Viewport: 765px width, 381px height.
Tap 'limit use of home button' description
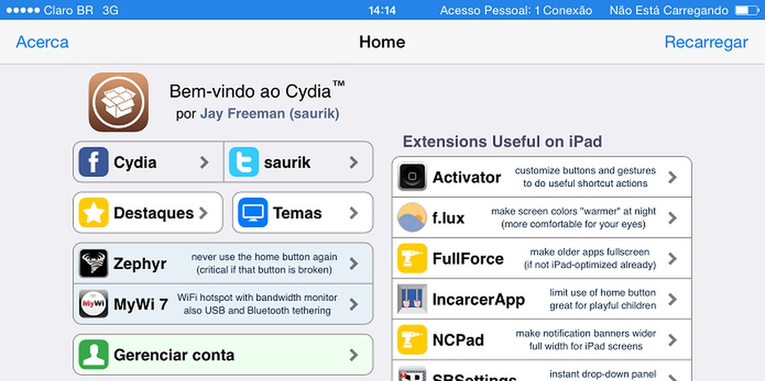(x=603, y=293)
